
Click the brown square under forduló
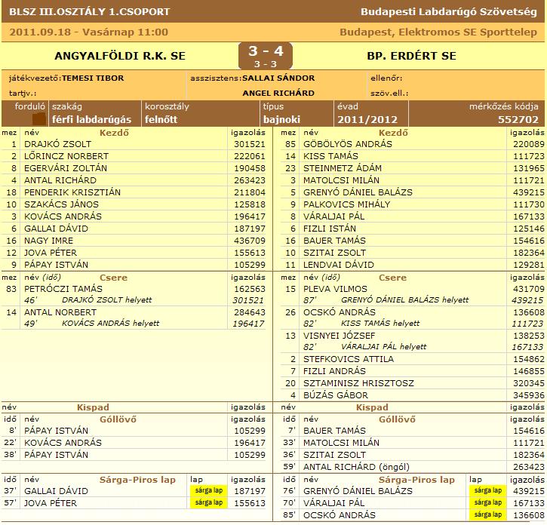[x=39, y=119]
